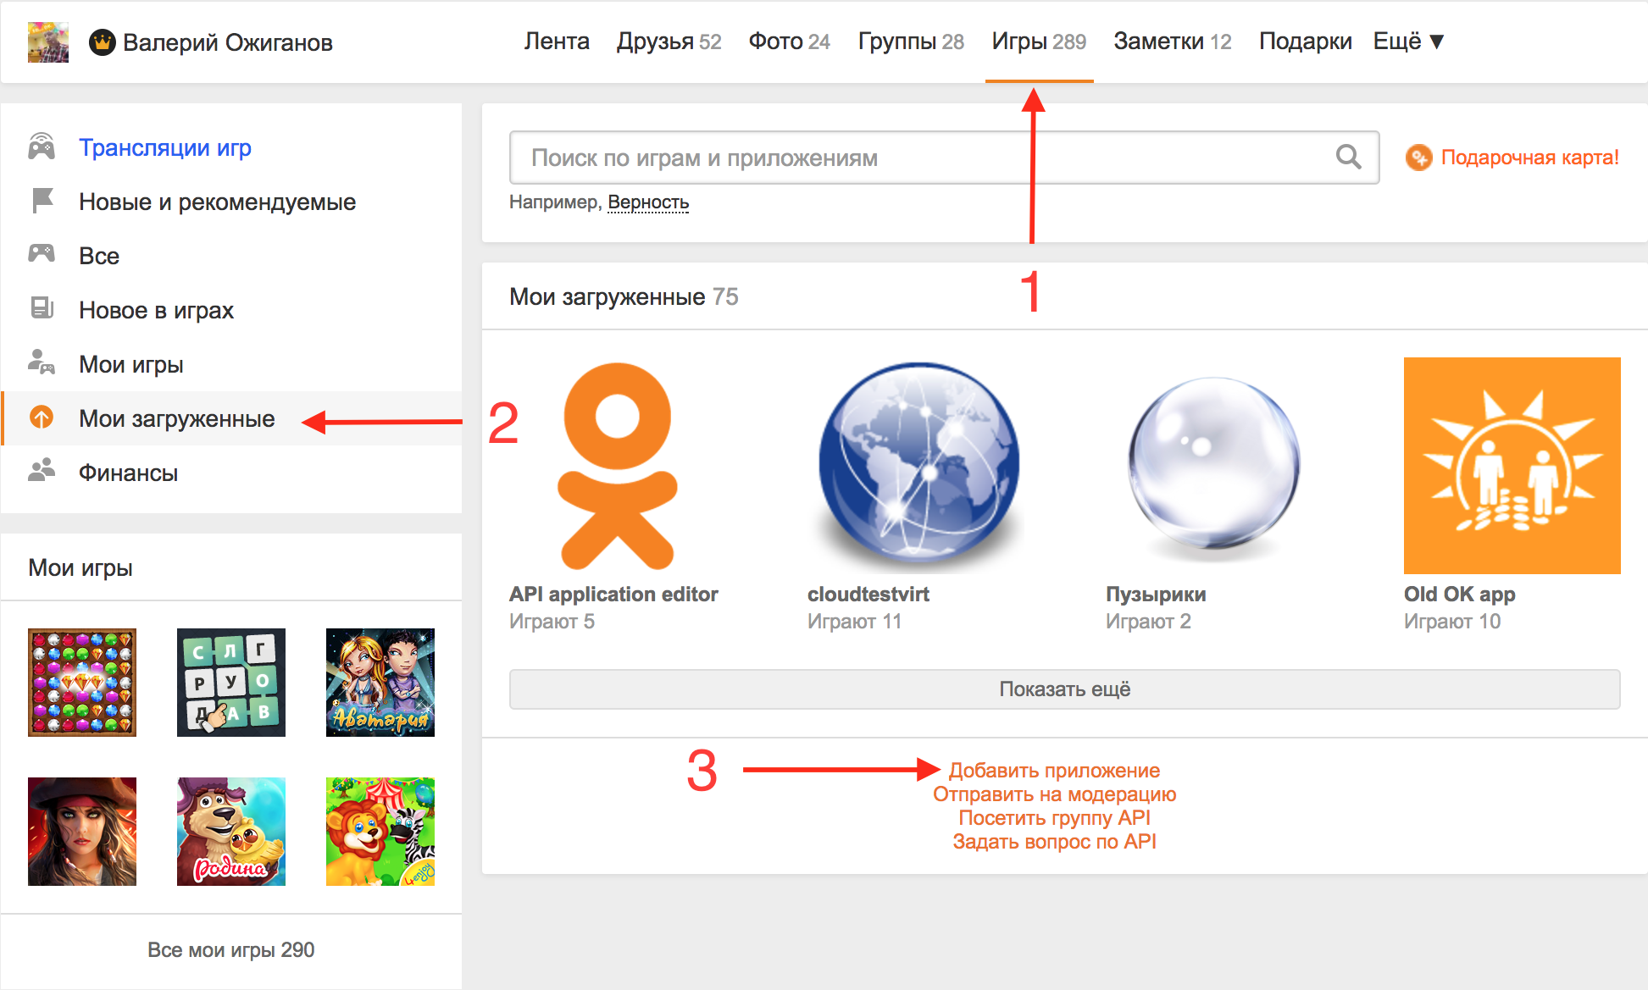The height and width of the screenshot is (990, 1648).
Task: Open Новые и рекомендуемые section
Action: (x=218, y=202)
